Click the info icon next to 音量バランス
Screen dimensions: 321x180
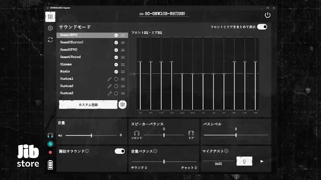coord(155,151)
